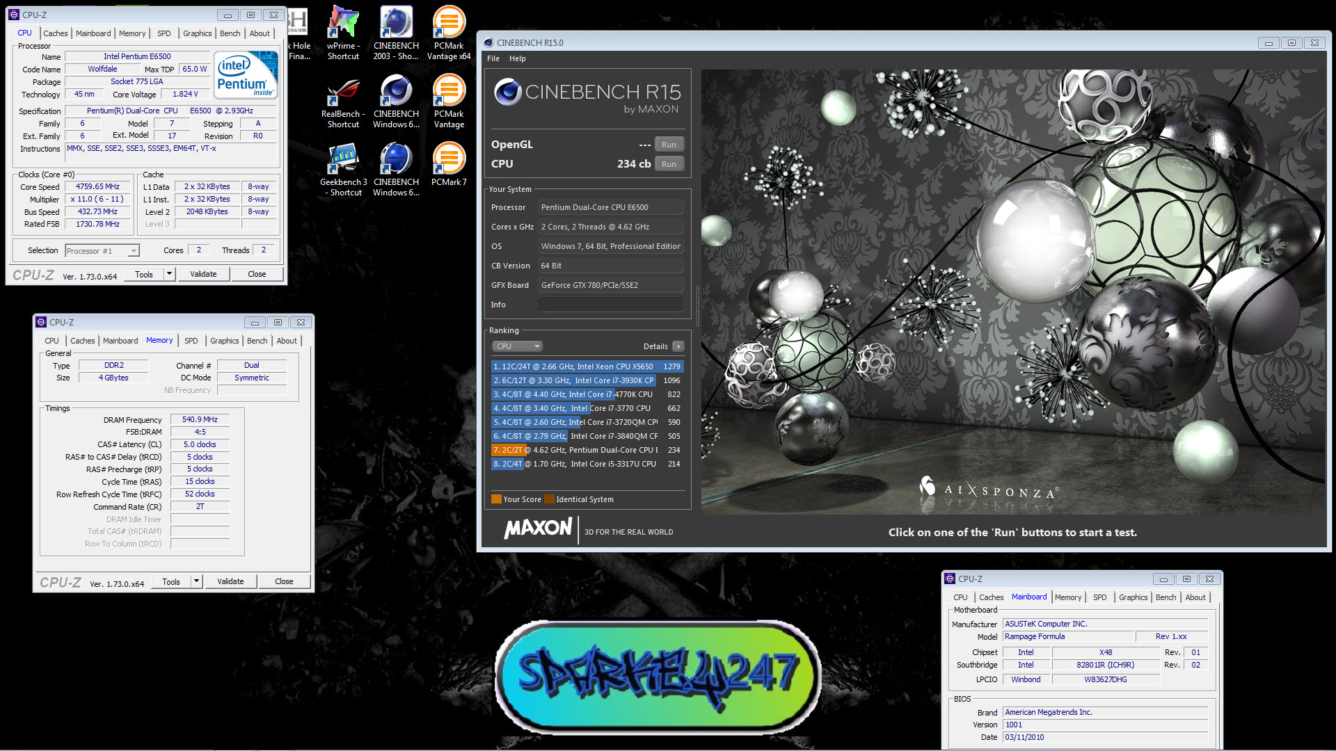Launch the PCMark Vantage x64 desktop icon
This screenshot has height=751, width=1336.
449,33
